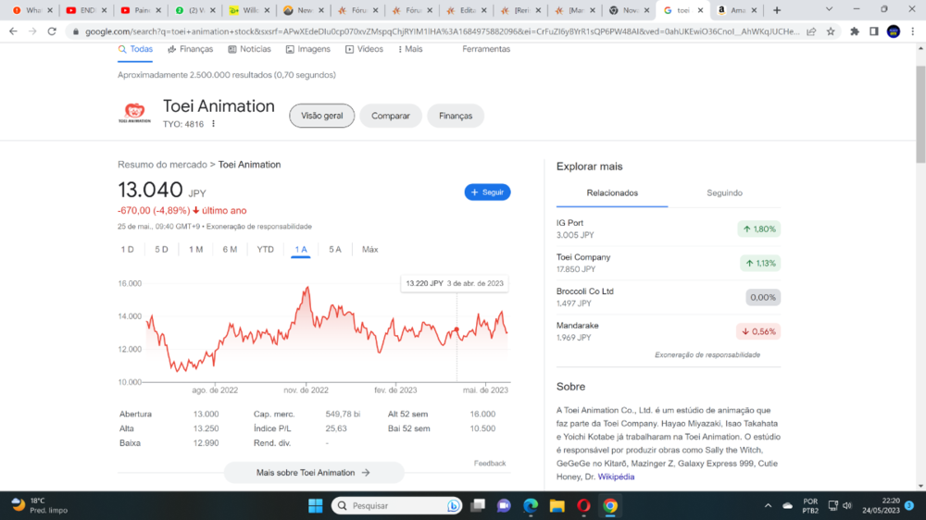Close the active 'toei' tab
Screen dimensions: 926x520
pyautogui.click(x=700, y=10)
